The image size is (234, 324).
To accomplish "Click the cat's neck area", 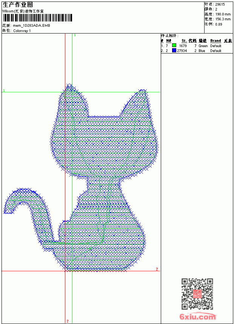I will [x=103, y=183].
